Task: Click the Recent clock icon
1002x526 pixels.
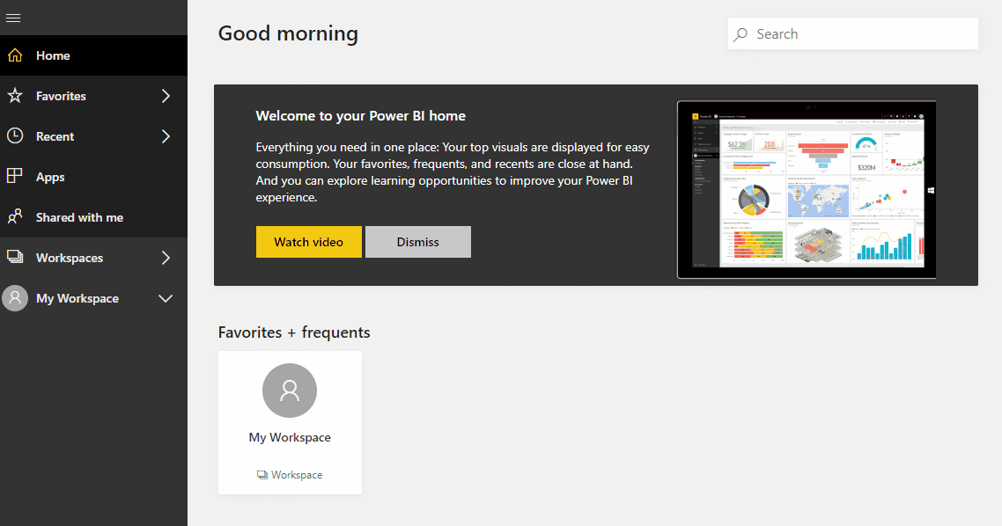Action: [x=15, y=136]
